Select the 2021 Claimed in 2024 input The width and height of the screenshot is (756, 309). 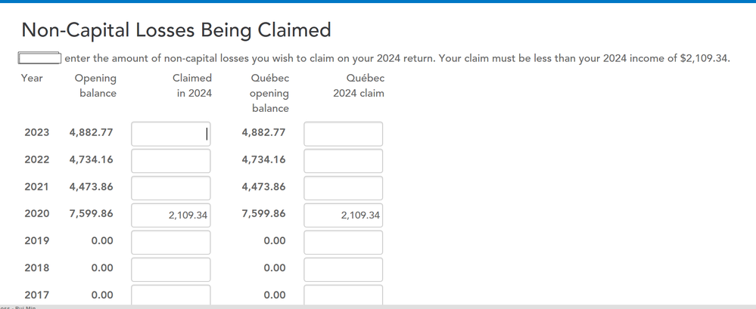pos(170,188)
